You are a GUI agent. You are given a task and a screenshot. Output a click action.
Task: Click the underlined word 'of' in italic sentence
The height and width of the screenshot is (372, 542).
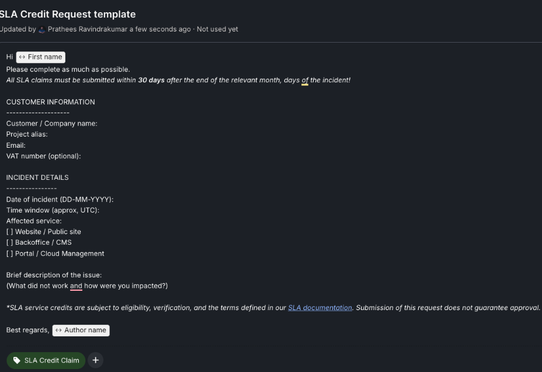[x=305, y=80]
